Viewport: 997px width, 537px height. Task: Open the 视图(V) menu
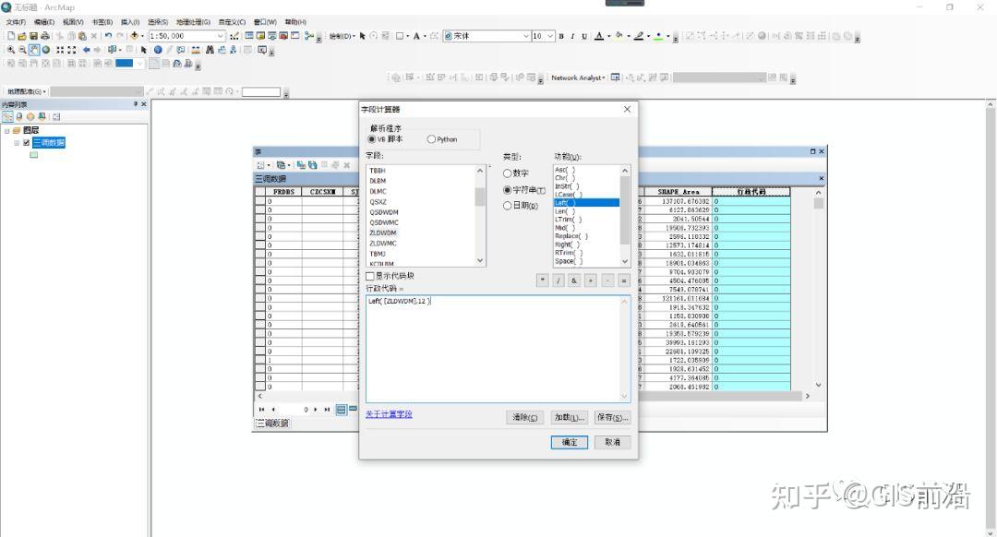pos(73,22)
